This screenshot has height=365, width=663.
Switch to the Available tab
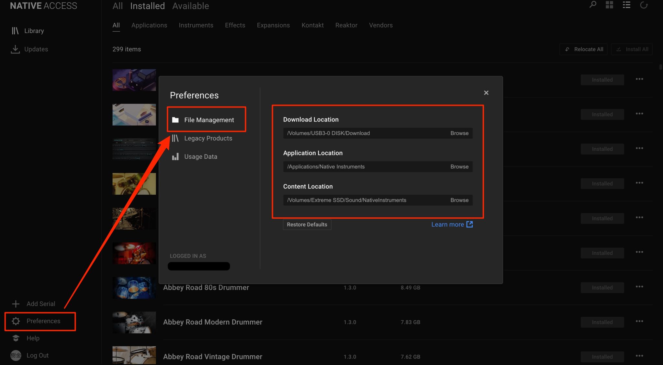point(190,6)
